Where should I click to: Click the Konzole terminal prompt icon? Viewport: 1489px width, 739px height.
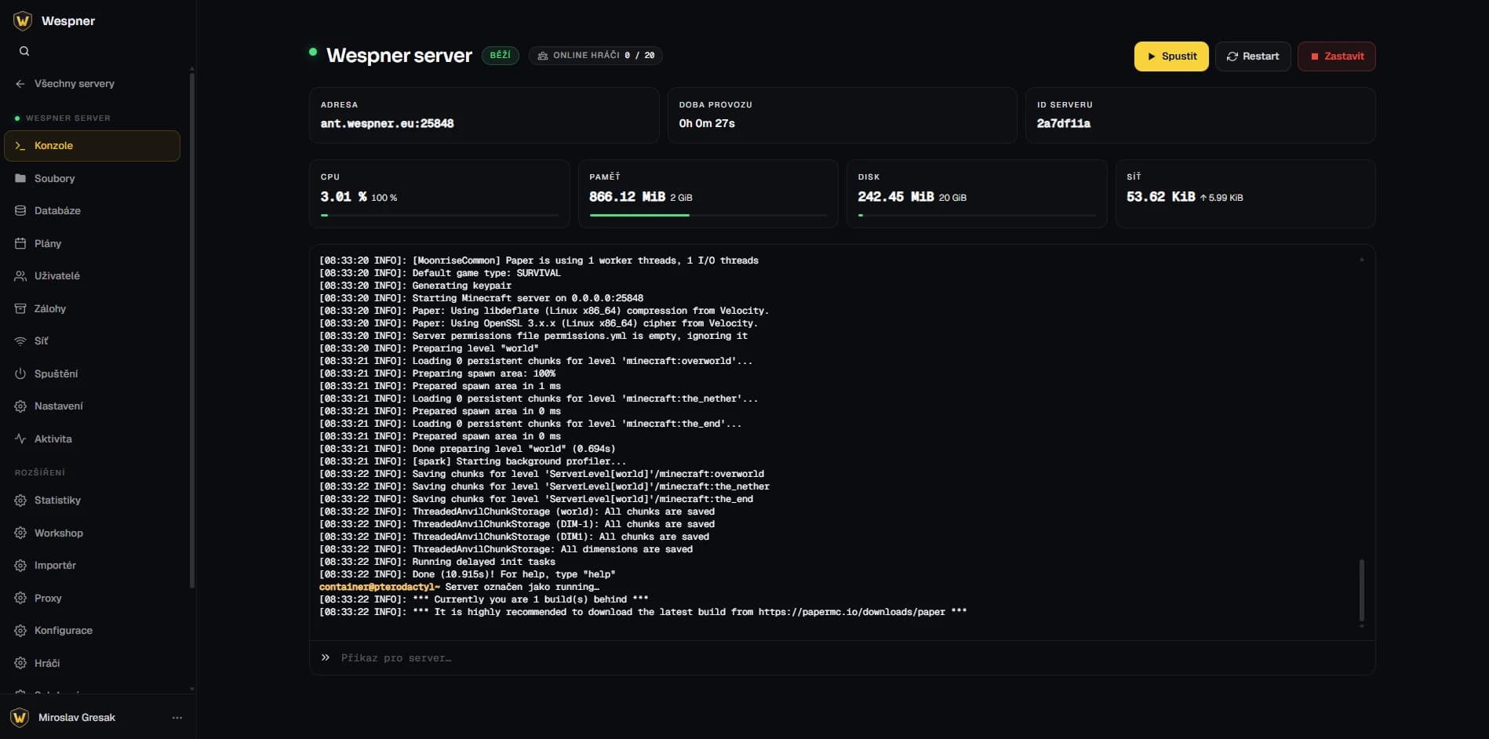click(20, 146)
